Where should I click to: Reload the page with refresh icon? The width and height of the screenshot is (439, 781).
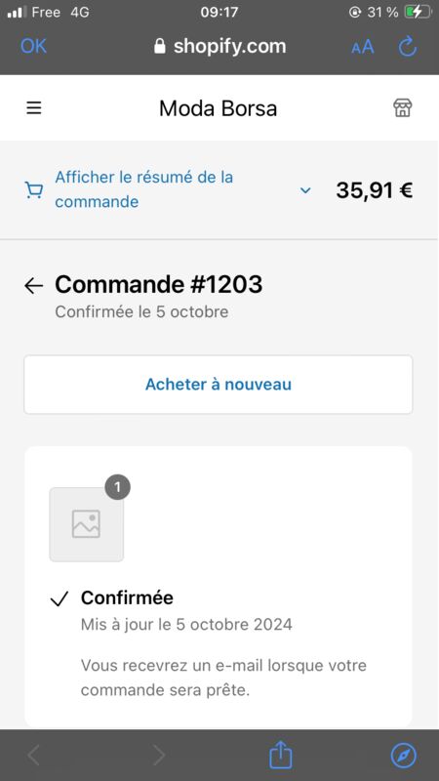point(408,47)
